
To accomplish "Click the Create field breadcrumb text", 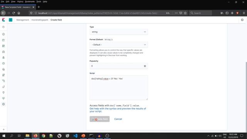I will pyautogui.click(x=56, y=20).
